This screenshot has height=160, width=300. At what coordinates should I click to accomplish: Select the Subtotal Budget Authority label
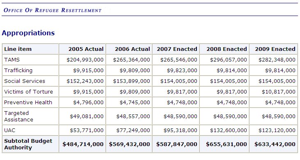point(28,144)
